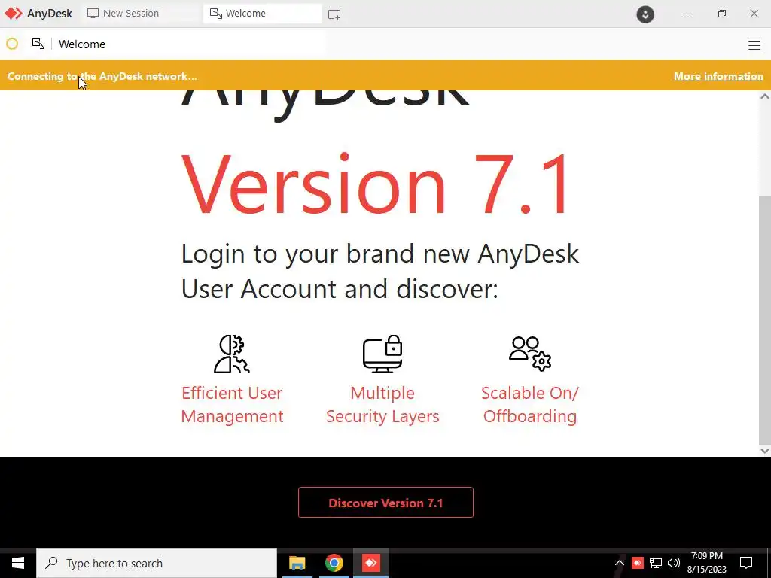
Task: Click Discover Version 7.1 button
Action: [385, 502]
